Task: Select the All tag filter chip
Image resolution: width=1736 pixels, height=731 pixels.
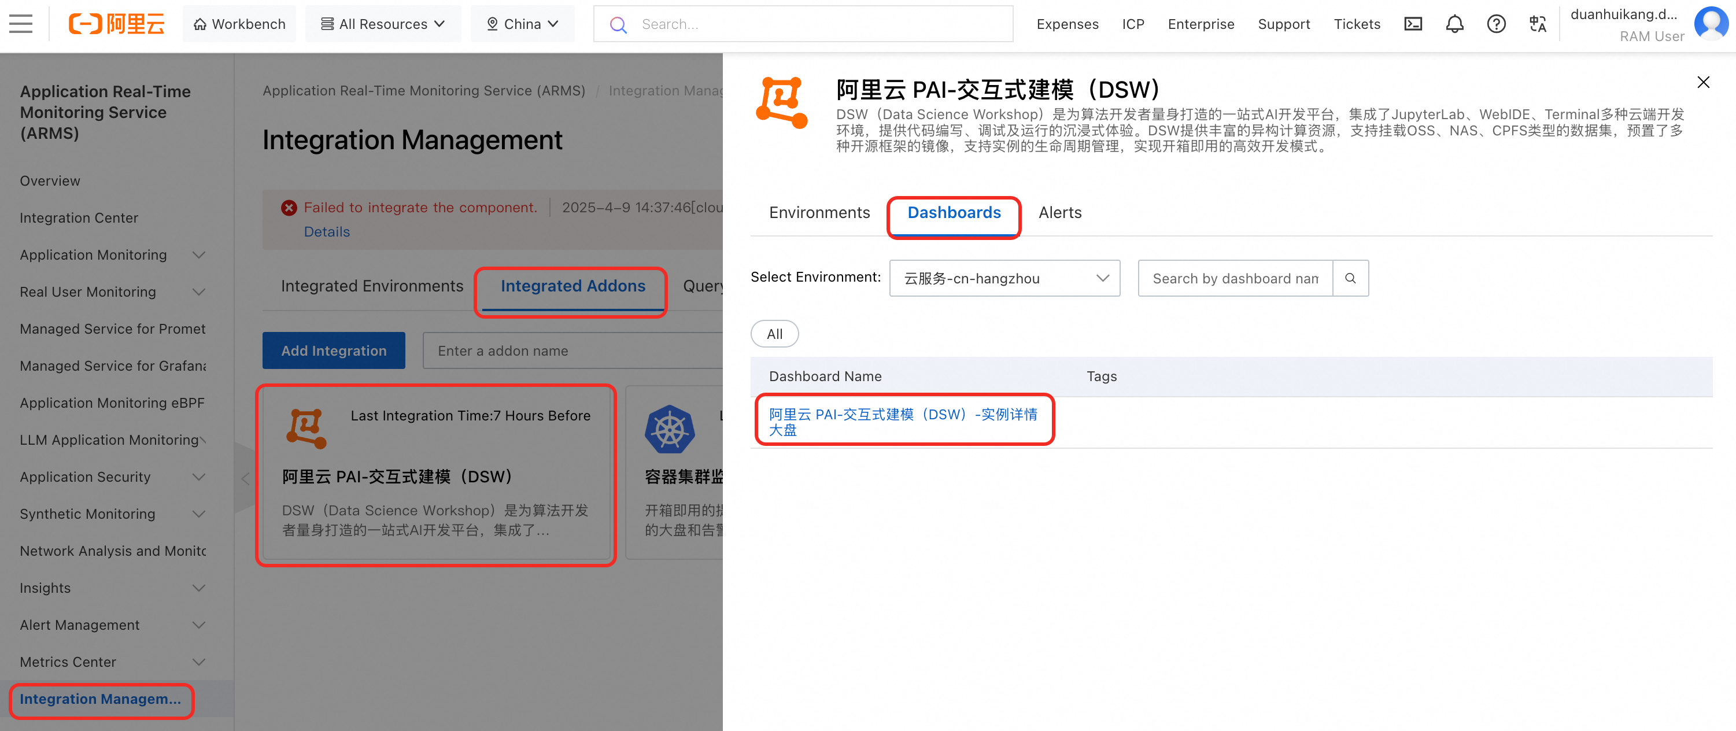Action: pyautogui.click(x=774, y=334)
